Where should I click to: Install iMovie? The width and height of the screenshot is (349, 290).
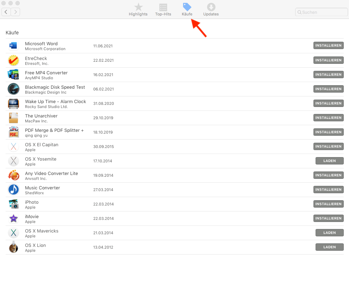(x=328, y=218)
